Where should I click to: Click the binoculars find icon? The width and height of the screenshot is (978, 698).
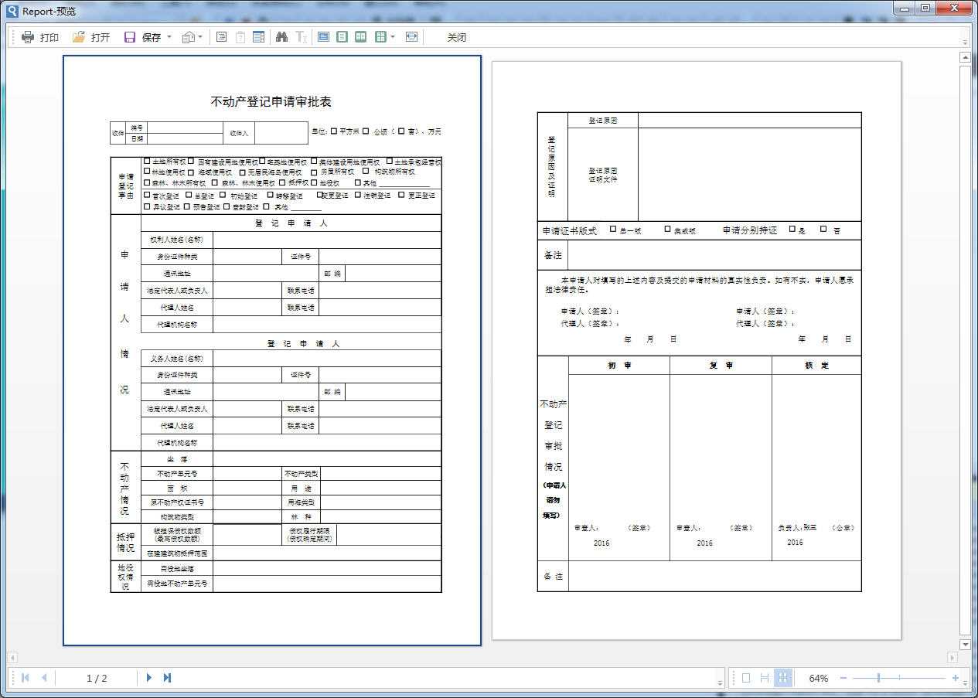tap(281, 37)
